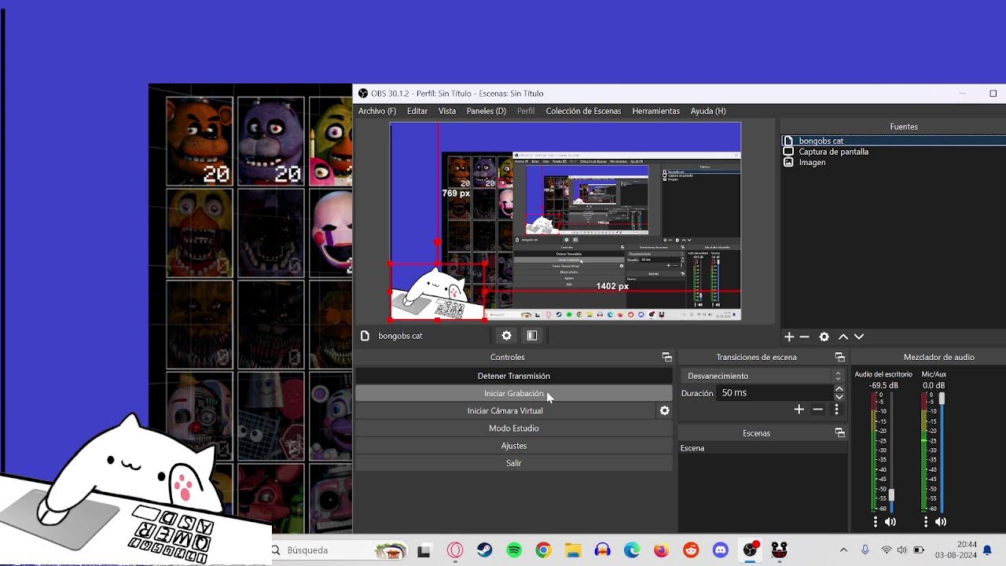Select the Escena item in Escenas list
Viewport: 1006px width, 566px height.
pyautogui.click(x=762, y=448)
